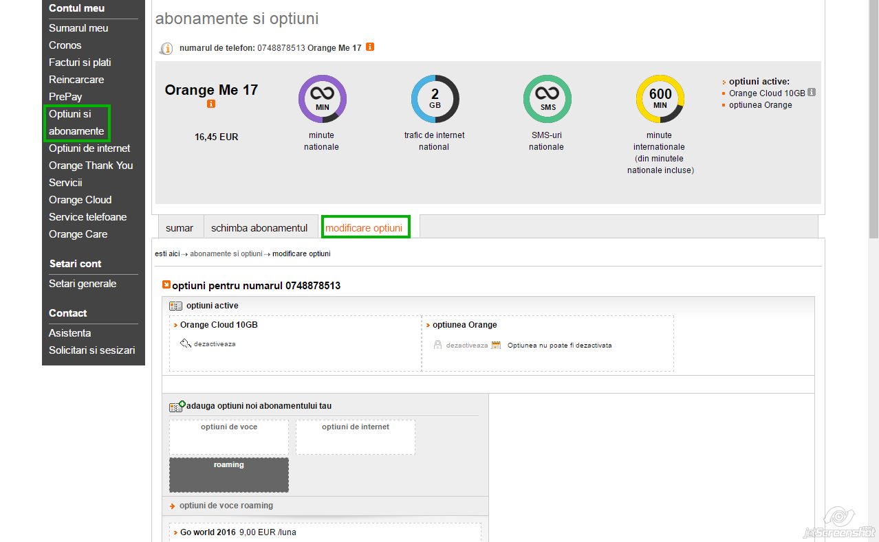Follow the 'abonamente si optiuni' breadcrumb link
This screenshot has height=542, width=879.
(226, 253)
